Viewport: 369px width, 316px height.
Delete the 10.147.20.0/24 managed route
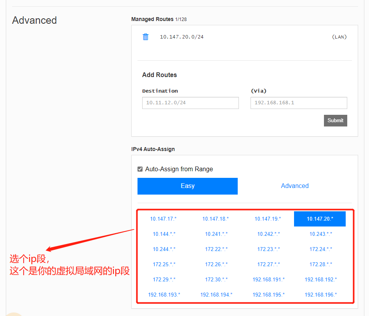[145, 37]
